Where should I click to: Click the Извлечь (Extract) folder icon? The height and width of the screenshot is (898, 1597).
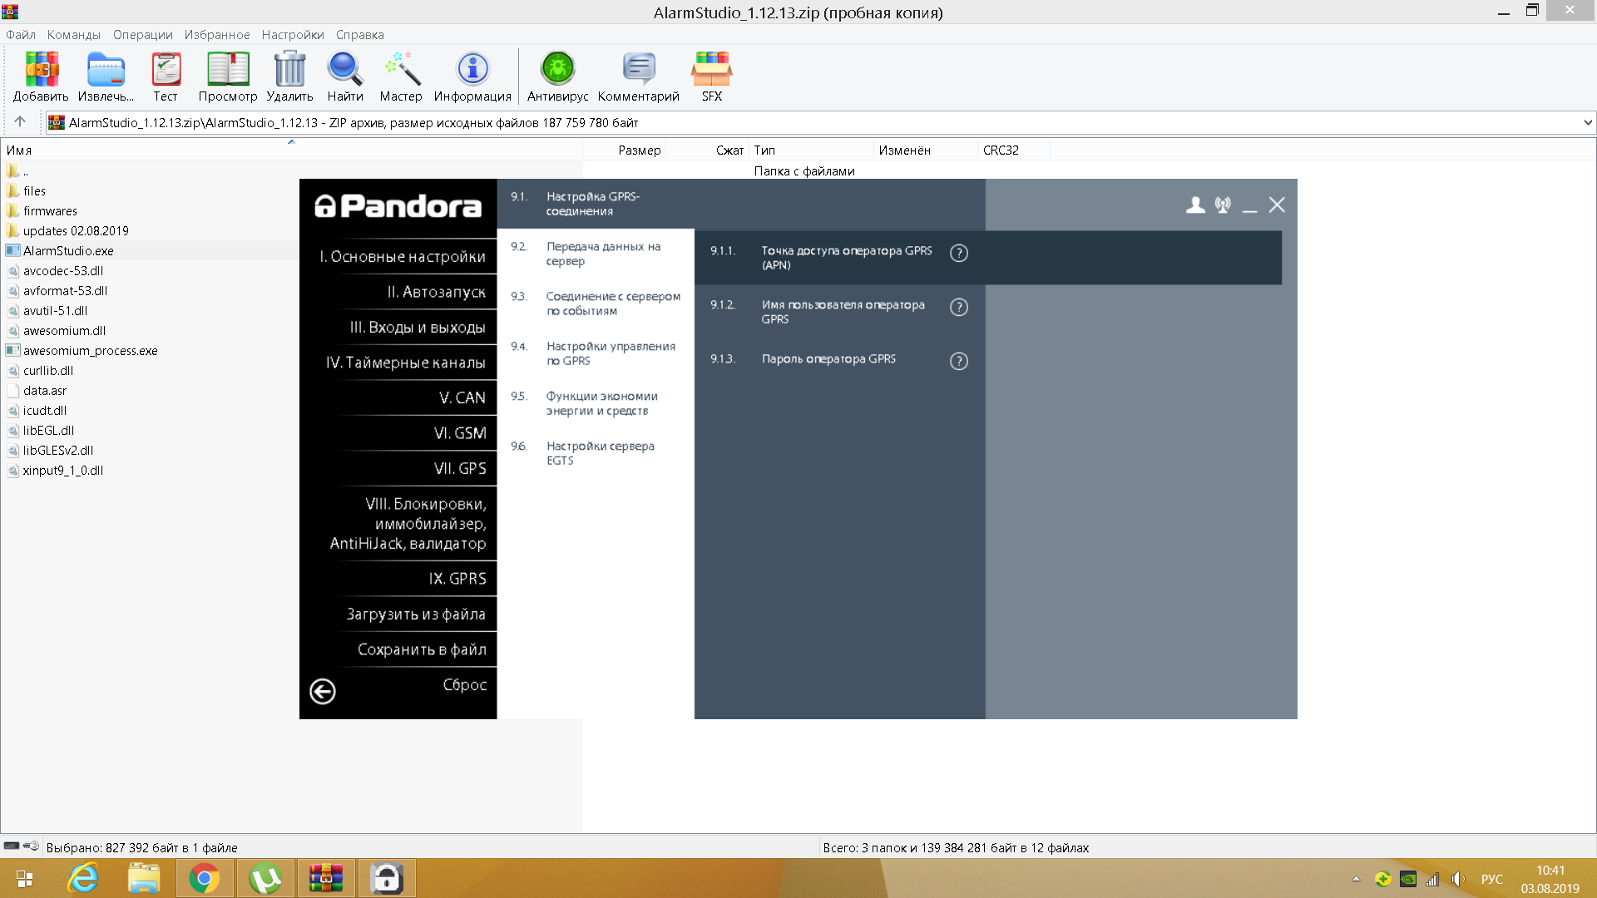[106, 70]
